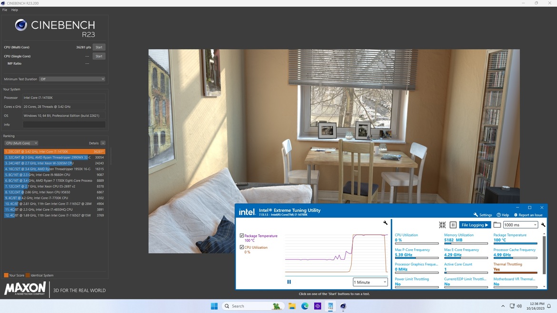Click the Max P-Core Frequency tile

(417, 254)
